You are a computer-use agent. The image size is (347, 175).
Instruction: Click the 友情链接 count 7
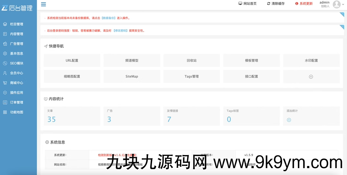[169, 119]
